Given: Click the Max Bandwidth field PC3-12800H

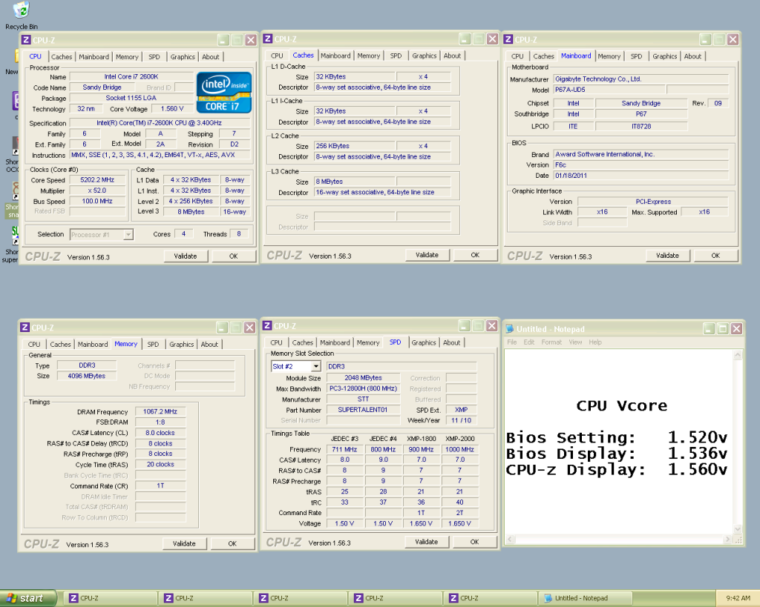Looking at the screenshot, I should [x=363, y=388].
